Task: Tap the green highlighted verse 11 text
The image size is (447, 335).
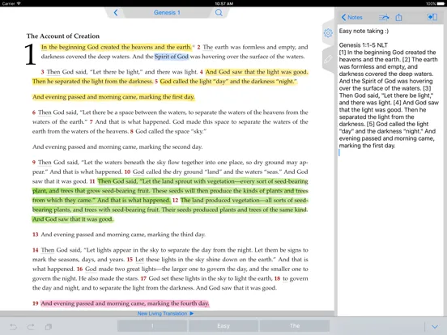Action: 170,191
